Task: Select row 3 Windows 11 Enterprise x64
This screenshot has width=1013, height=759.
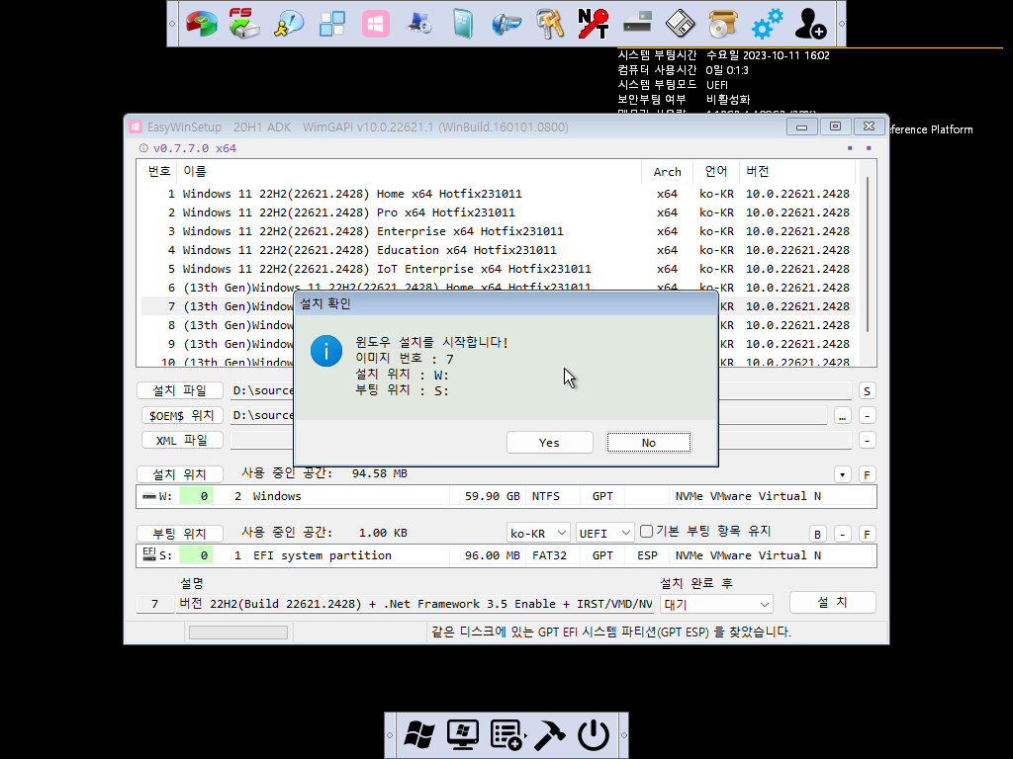Action: [x=499, y=231]
